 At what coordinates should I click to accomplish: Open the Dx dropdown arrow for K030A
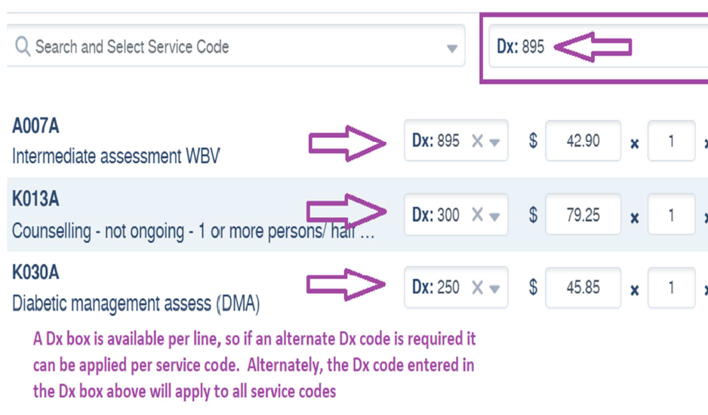point(494,289)
